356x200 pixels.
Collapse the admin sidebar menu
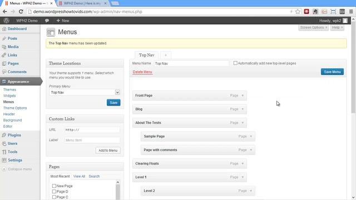(x=17, y=169)
